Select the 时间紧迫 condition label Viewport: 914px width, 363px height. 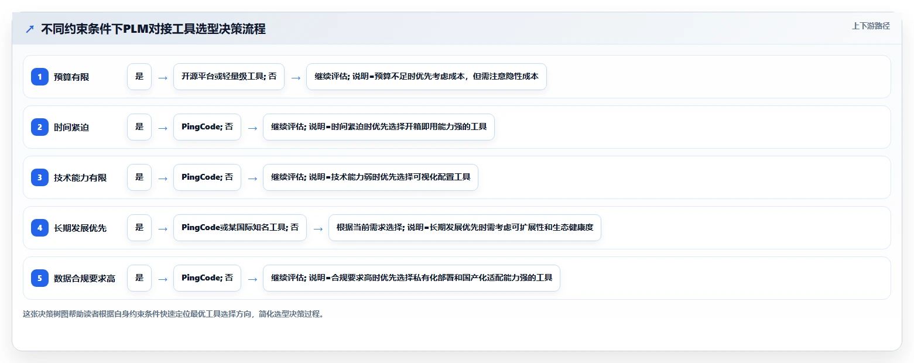point(71,127)
